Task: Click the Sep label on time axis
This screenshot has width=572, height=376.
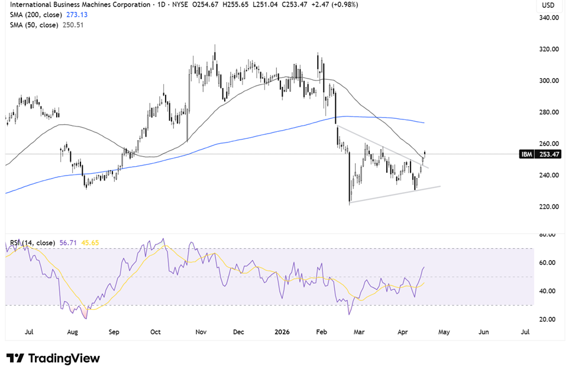Action: (114, 332)
